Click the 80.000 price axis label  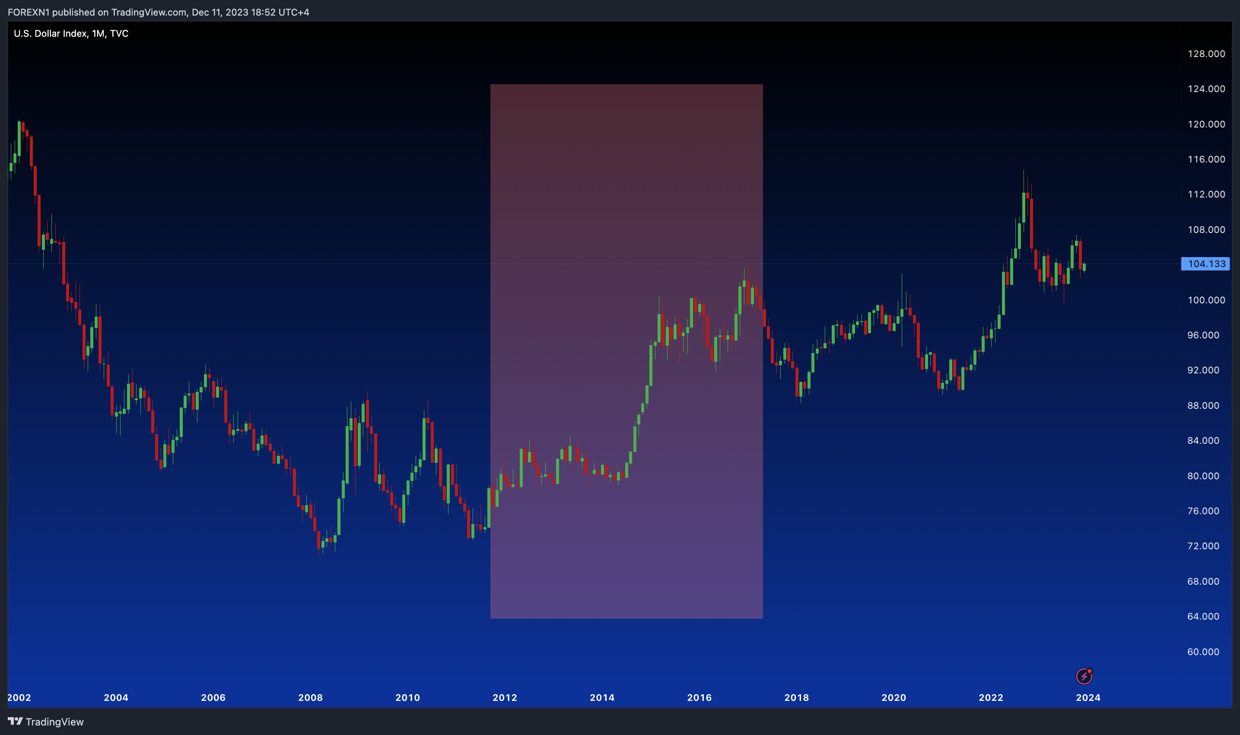pos(1203,475)
